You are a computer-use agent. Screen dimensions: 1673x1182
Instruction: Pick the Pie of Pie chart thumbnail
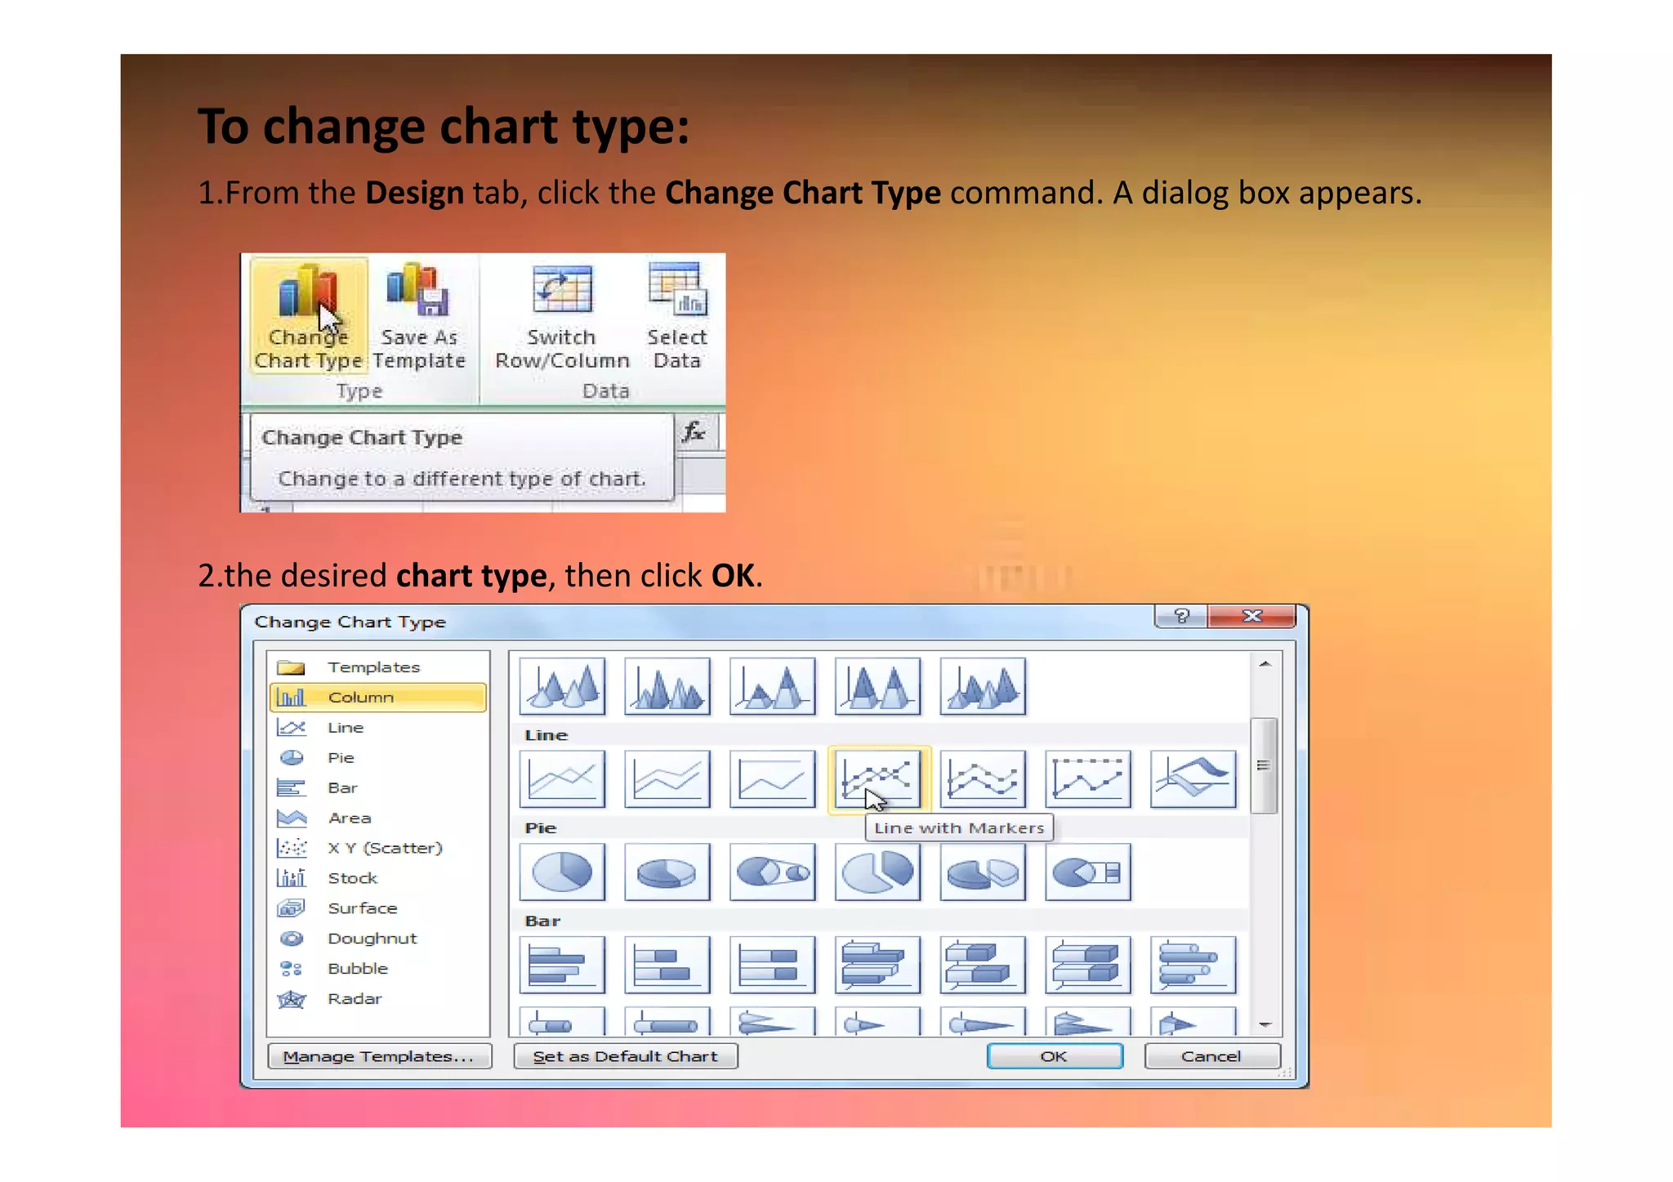pyautogui.click(x=773, y=872)
